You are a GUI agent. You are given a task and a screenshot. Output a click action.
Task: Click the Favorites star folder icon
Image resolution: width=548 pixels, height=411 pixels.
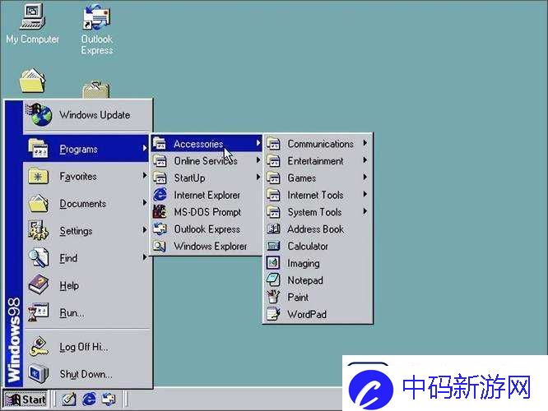tap(38, 176)
